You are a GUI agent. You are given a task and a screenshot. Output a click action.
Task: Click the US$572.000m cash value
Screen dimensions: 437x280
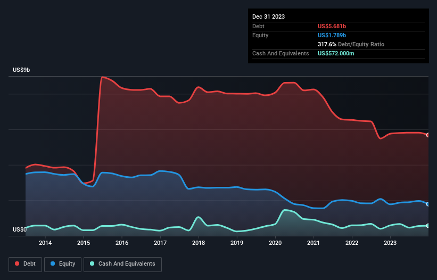pos(336,53)
